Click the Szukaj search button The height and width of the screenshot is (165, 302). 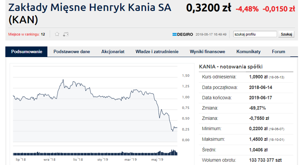coord(286,34)
